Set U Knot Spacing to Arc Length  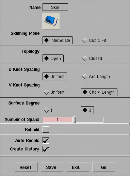96,77
